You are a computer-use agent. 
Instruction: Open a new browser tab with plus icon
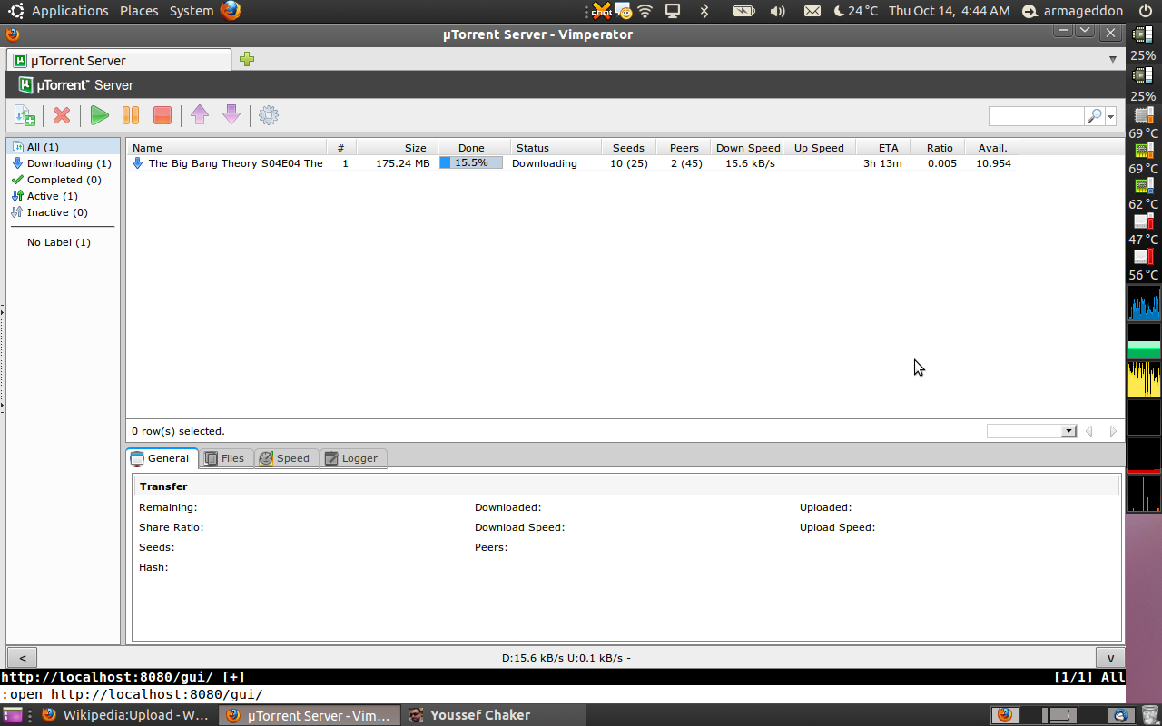pyautogui.click(x=247, y=60)
